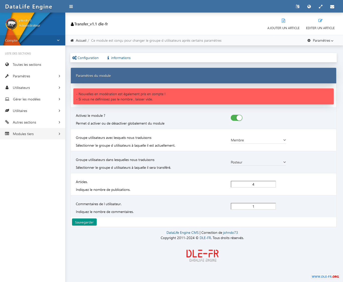Click the user avatar picture
Image resolution: width=343 pixels, height=282 pixels.
coord(11,24)
